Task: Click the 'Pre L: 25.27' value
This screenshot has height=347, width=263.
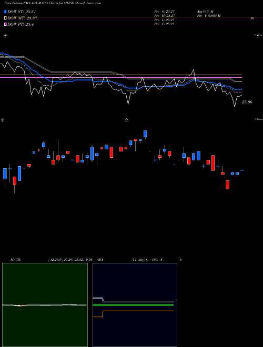Action: [x=165, y=20]
